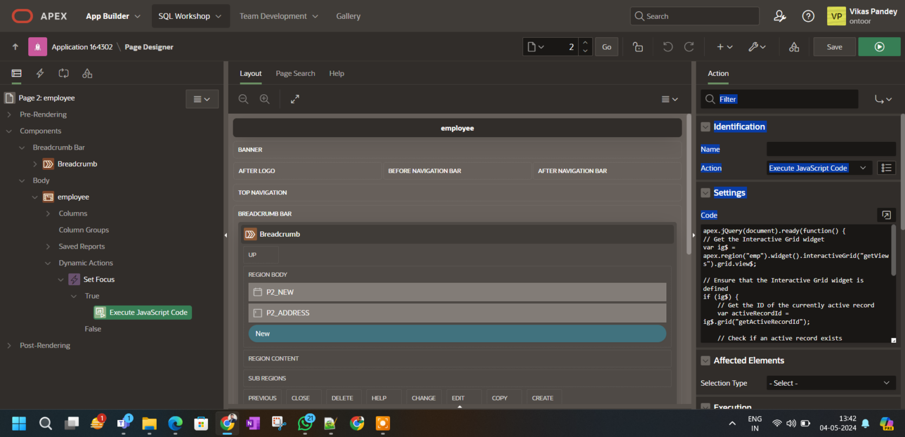Collapse the Identification section
905x437 pixels.
705,127
